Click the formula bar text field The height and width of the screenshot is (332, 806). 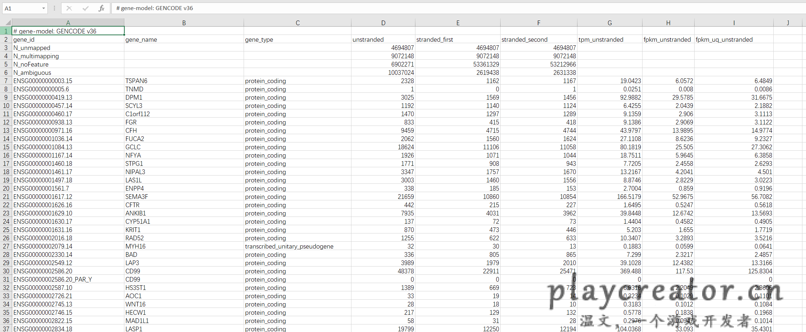click(x=431, y=8)
